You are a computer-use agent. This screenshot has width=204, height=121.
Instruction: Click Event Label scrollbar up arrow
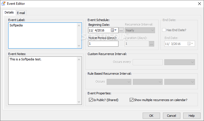tap(79, 26)
